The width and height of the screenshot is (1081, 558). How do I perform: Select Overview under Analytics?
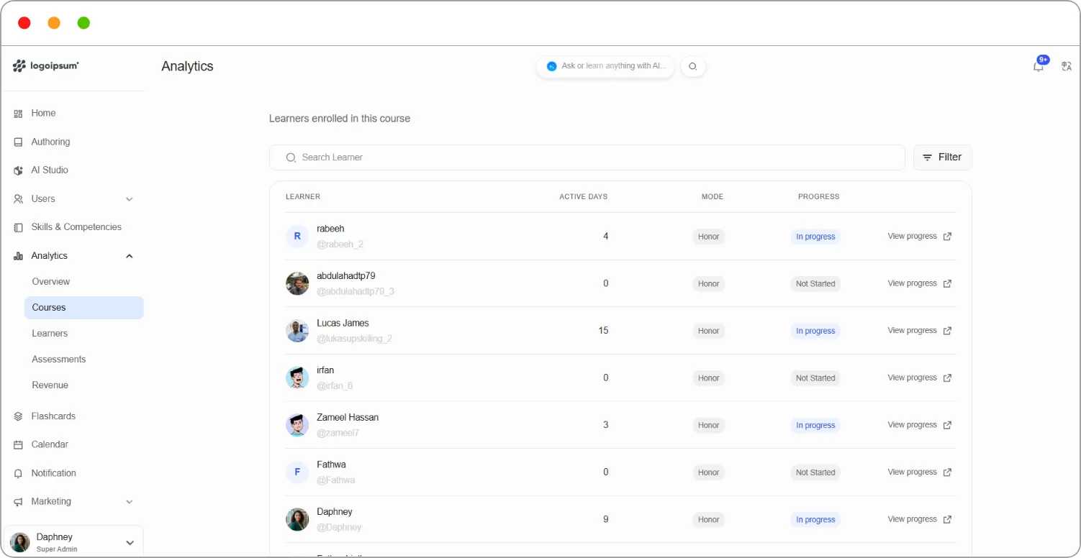51,282
